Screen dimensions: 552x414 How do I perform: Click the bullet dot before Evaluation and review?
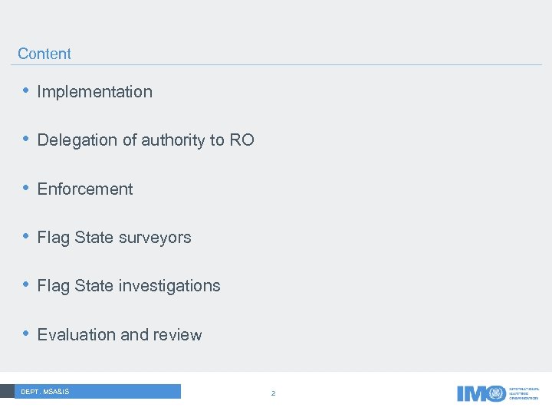(25, 333)
